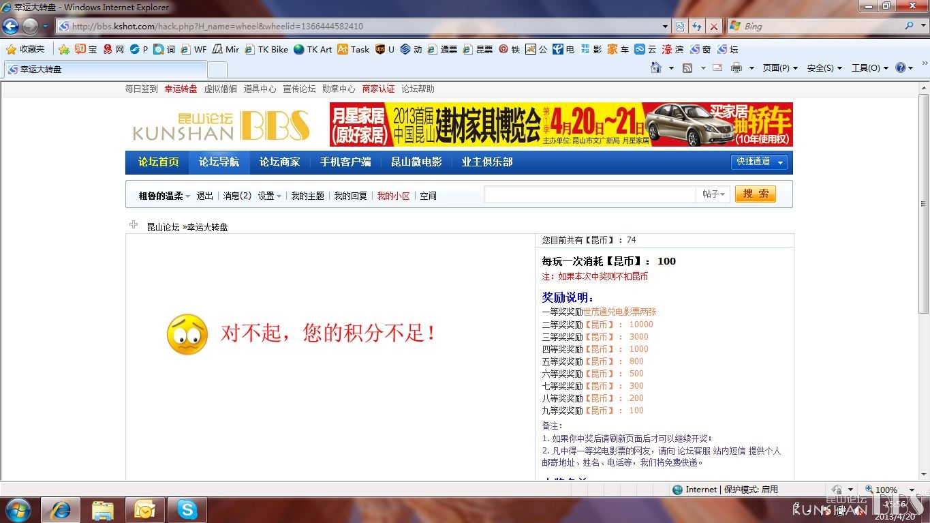Click the URL address bar field
The image size is (930, 523).
tap(359, 27)
